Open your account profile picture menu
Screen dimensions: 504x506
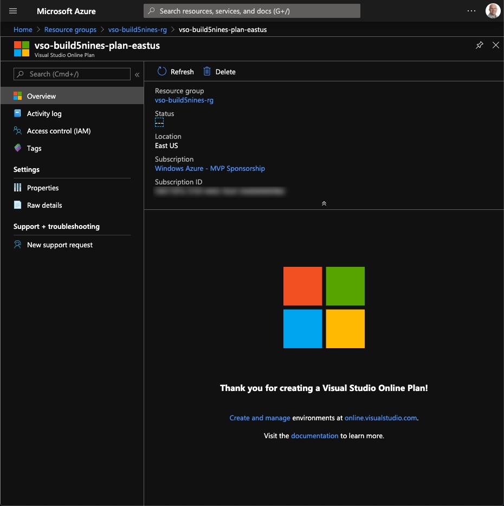(x=493, y=11)
